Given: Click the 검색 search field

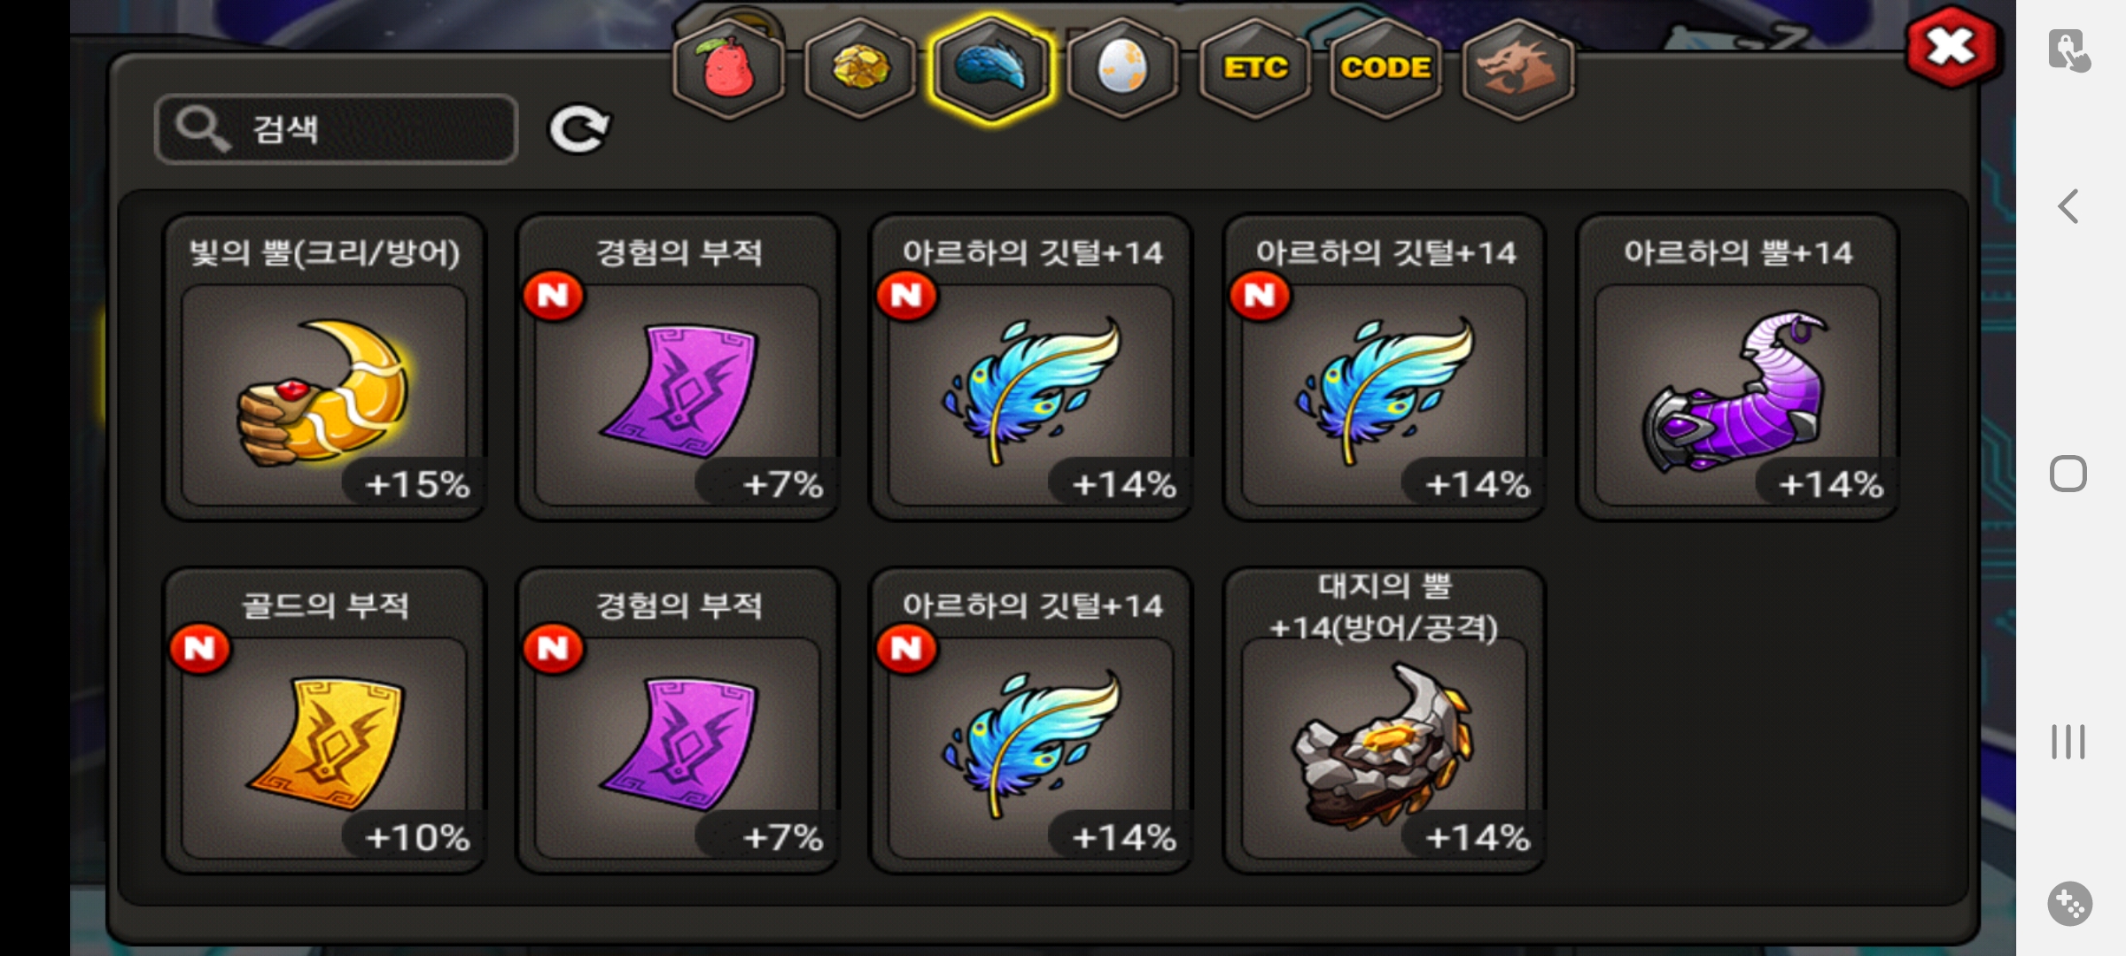Looking at the screenshot, I should coord(337,129).
